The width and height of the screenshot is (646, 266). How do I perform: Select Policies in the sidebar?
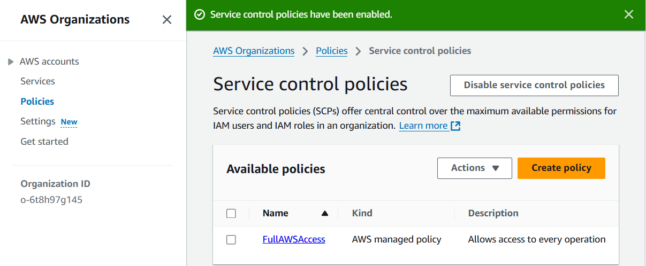coord(37,101)
